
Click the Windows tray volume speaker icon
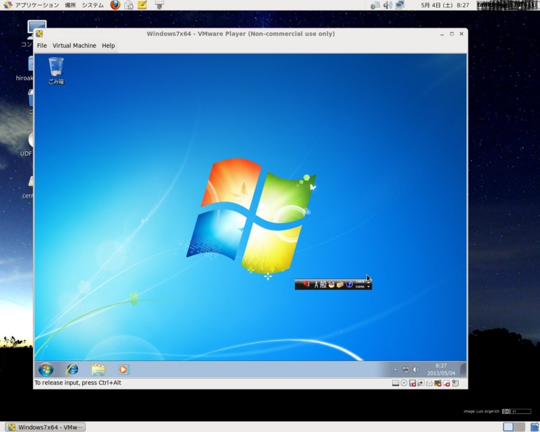point(416,370)
